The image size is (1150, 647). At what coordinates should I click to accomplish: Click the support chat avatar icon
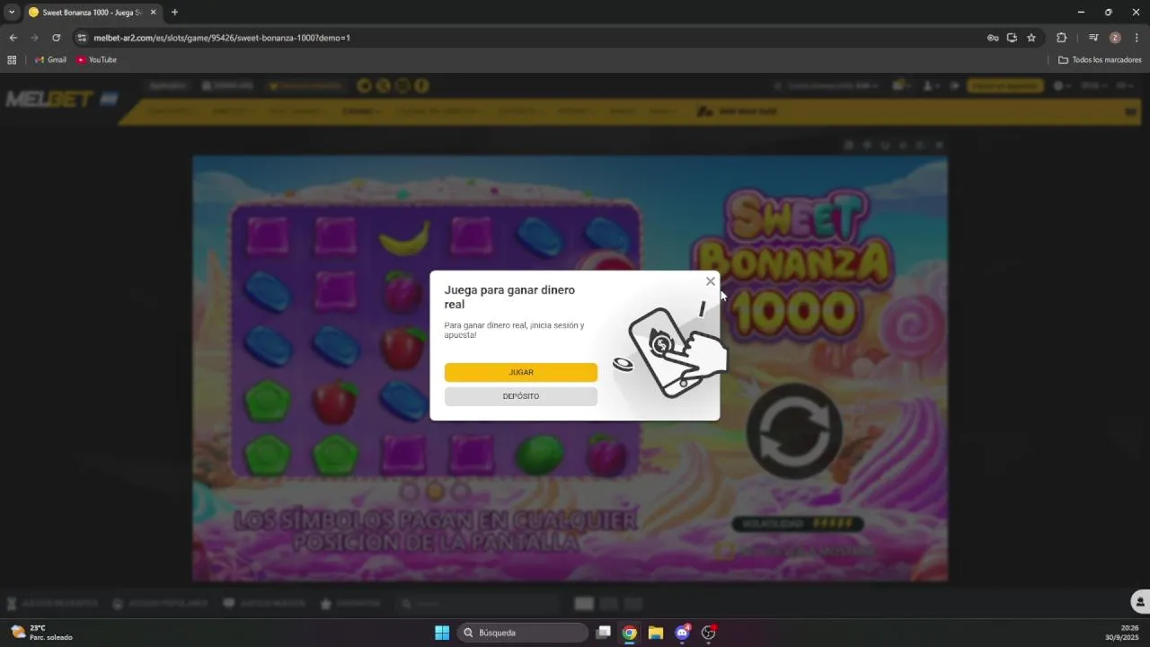tap(1139, 601)
